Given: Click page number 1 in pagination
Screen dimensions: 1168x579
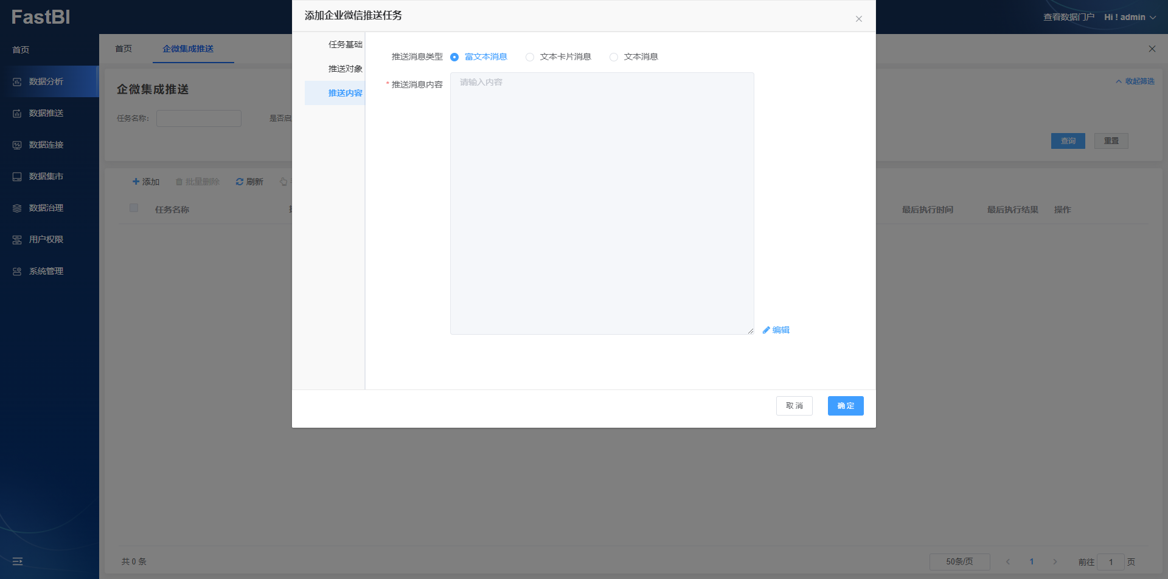Looking at the screenshot, I should pyautogui.click(x=1032, y=561).
